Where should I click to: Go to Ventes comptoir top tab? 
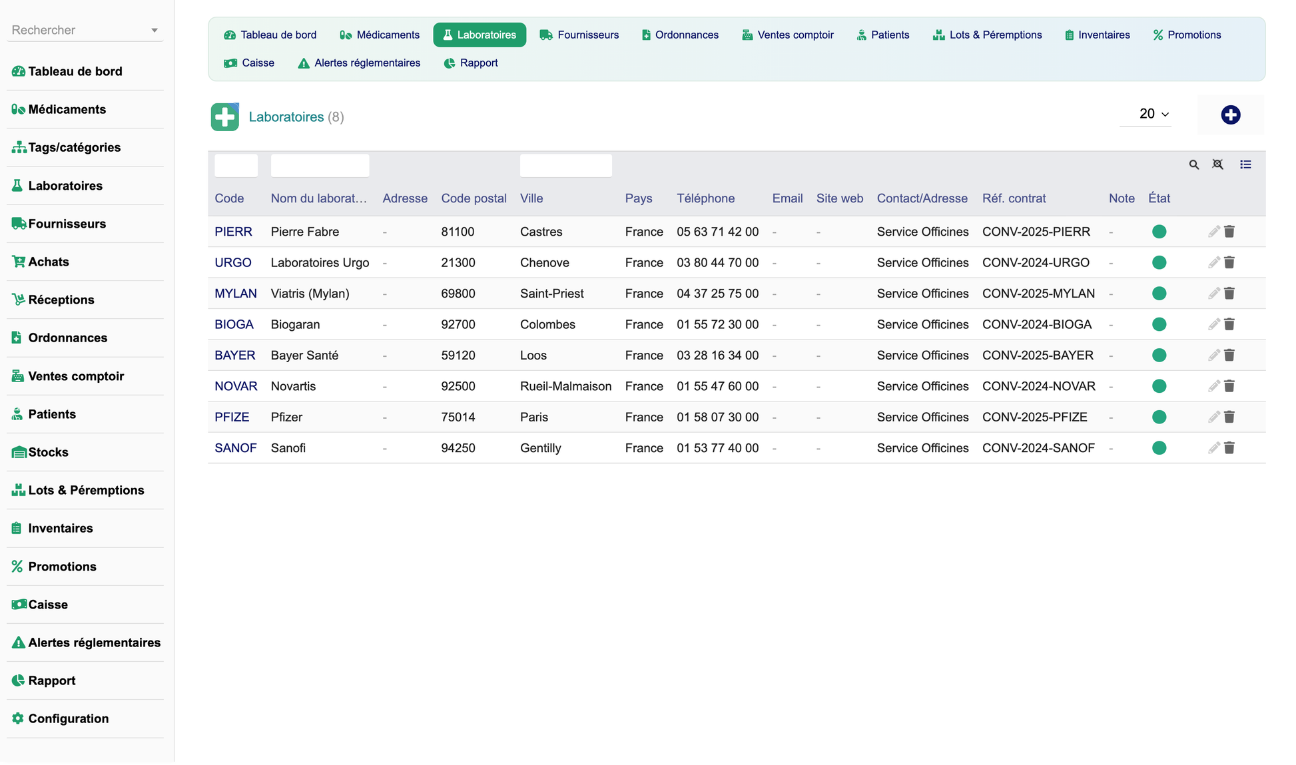pyautogui.click(x=788, y=35)
